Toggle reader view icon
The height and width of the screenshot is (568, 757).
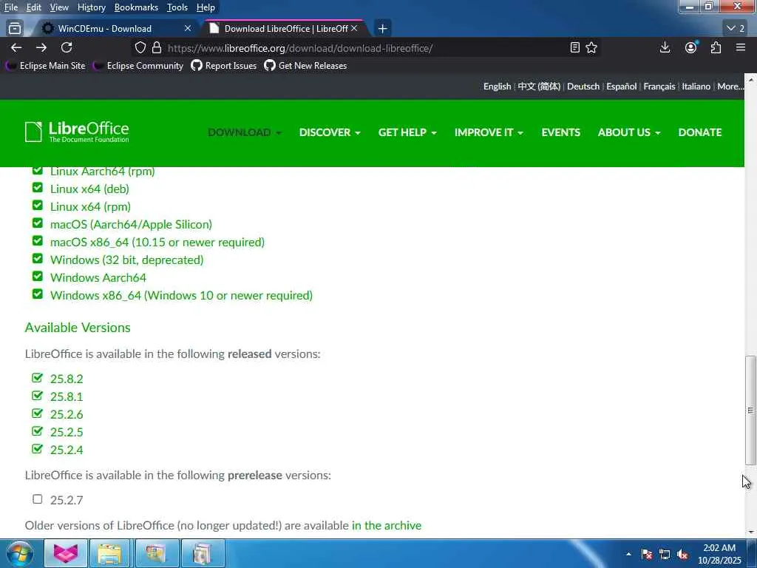(x=574, y=48)
